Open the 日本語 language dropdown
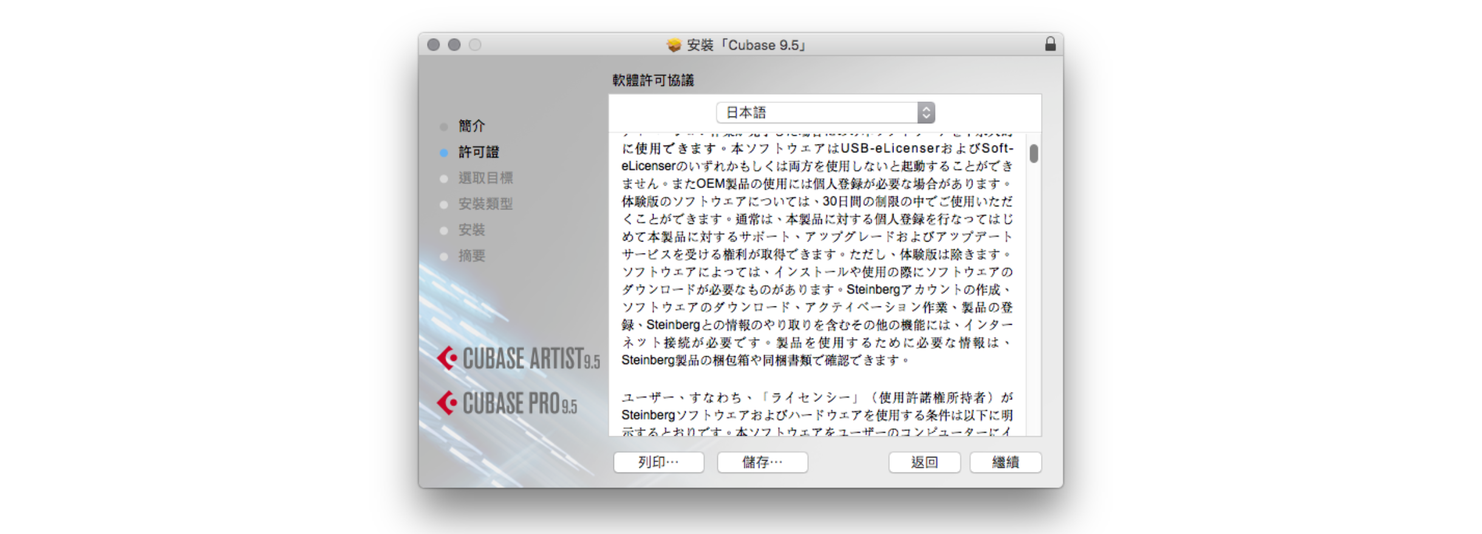The height and width of the screenshot is (534, 1482). (825, 112)
